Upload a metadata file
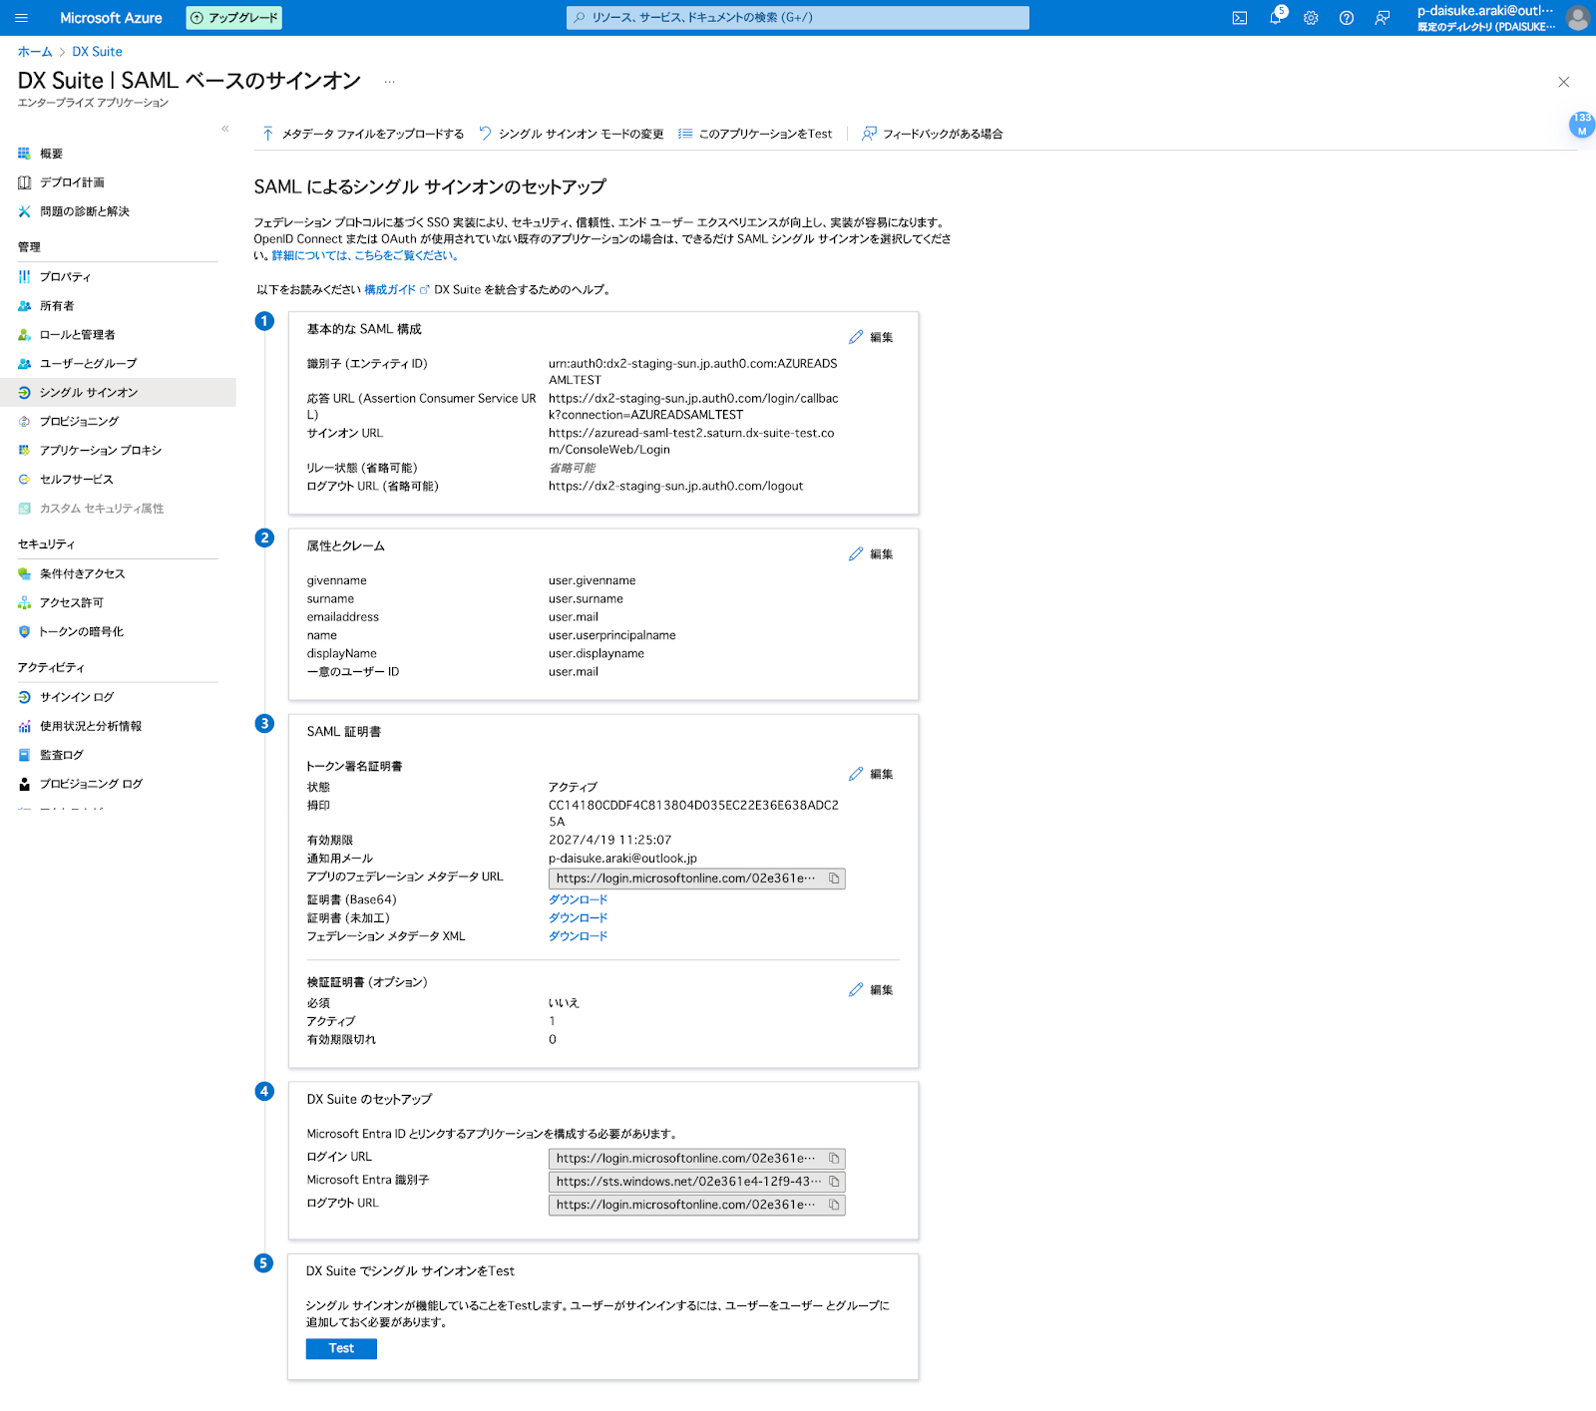This screenshot has width=1596, height=1411. pyautogui.click(x=363, y=134)
